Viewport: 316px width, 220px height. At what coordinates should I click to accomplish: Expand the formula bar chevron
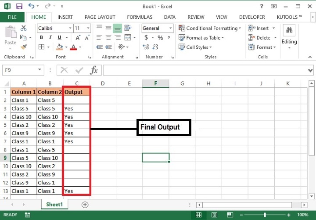pos(310,70)
